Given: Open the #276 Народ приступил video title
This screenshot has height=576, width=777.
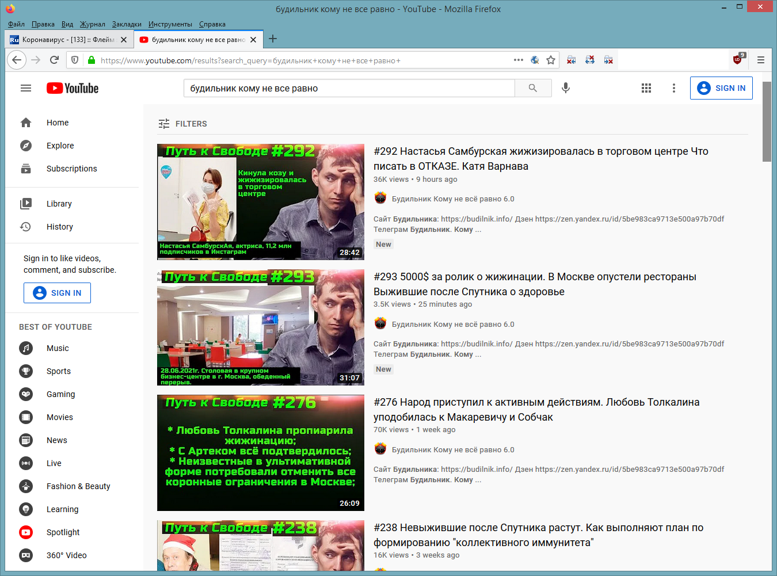Looking at the screenshot, I should tap(536, 410).
